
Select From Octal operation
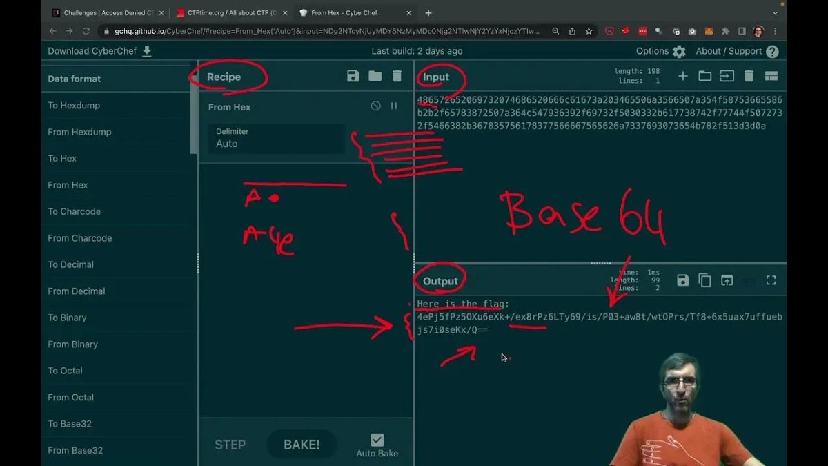click(116, 398)
